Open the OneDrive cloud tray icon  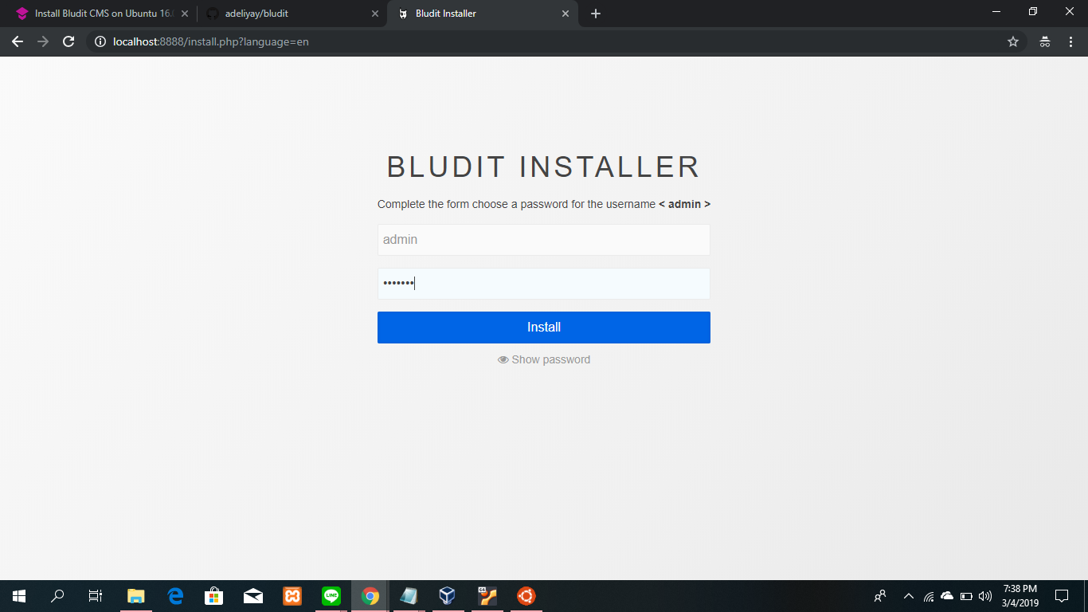pos(947,596)
